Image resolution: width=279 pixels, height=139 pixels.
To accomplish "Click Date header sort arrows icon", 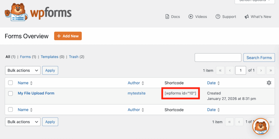I will click(x=219, y=83).
